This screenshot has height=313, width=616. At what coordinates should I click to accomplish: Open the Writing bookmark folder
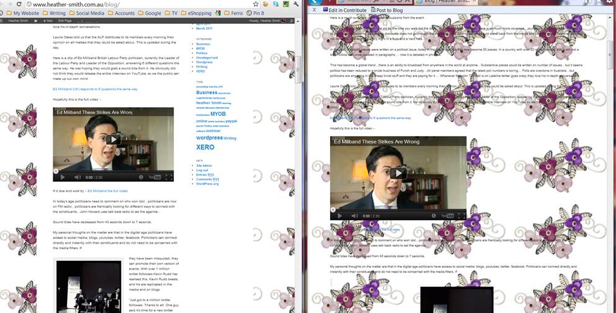[54, 13]
